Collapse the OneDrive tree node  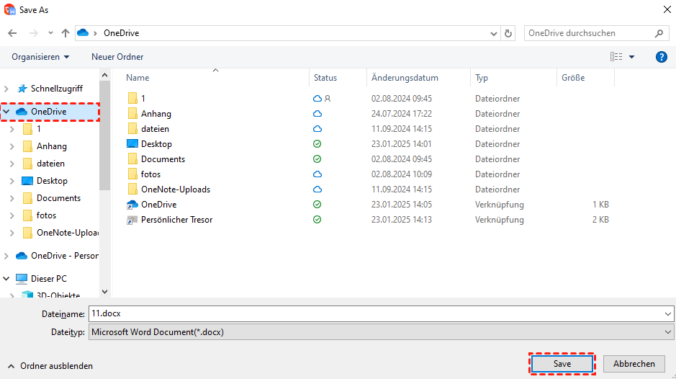(x=6, y=112)
